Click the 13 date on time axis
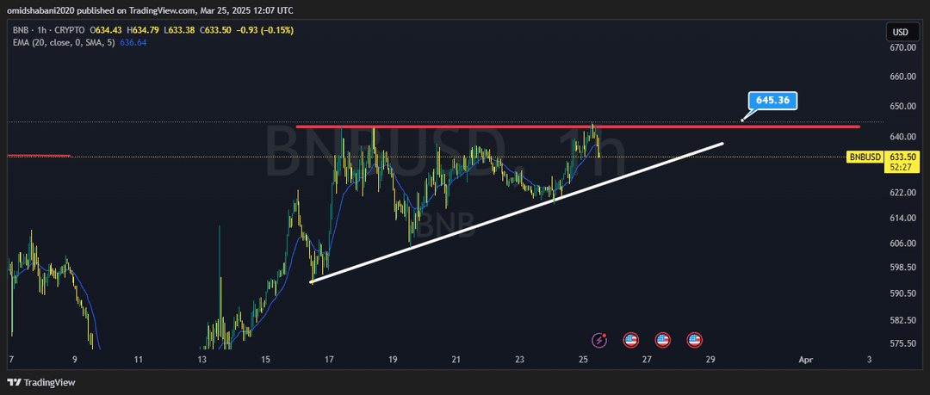 coord(201,360)
